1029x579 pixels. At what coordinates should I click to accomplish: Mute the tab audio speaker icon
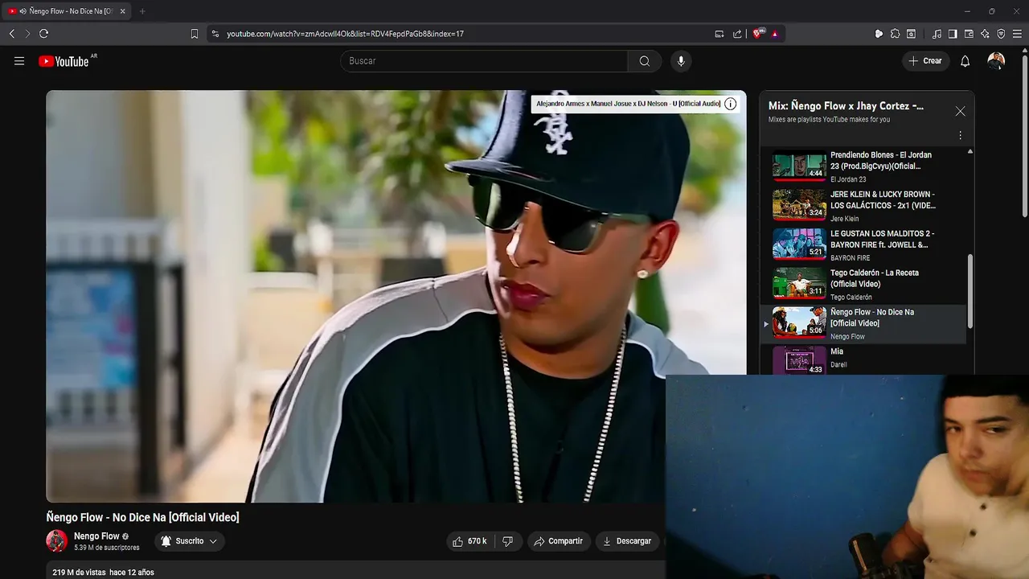tap(23, 11)
